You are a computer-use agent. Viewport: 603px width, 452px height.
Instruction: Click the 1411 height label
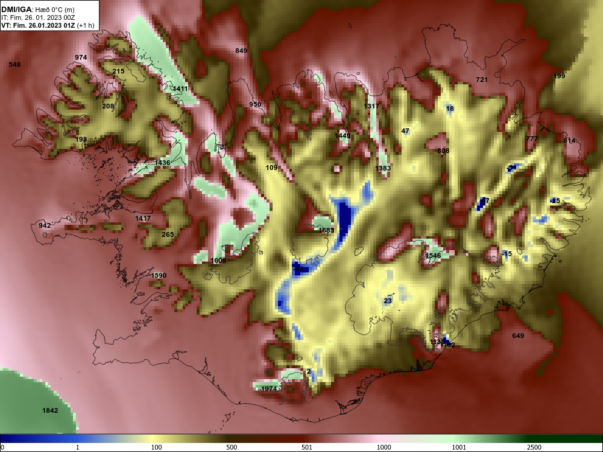[180, 89]
